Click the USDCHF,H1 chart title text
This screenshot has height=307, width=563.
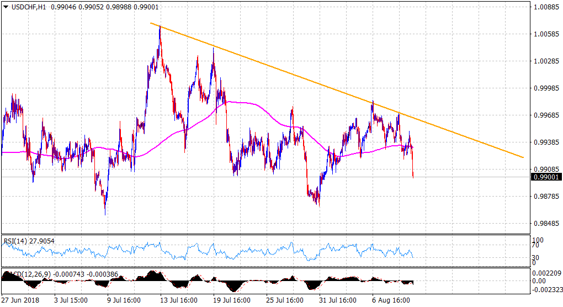28,7
